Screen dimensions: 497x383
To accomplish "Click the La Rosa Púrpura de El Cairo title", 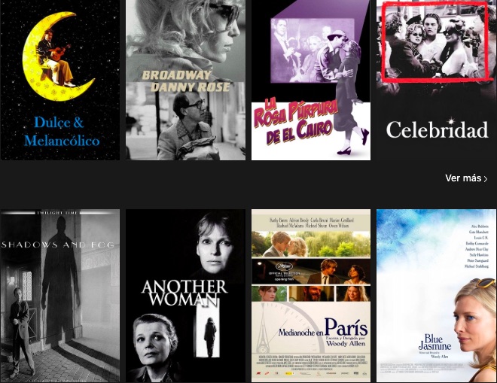I will [x=295, y=123].
